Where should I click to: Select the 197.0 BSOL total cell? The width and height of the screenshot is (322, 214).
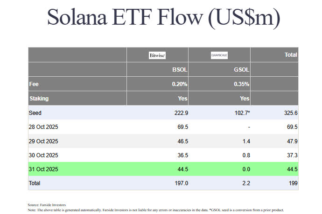pos(180,183)
